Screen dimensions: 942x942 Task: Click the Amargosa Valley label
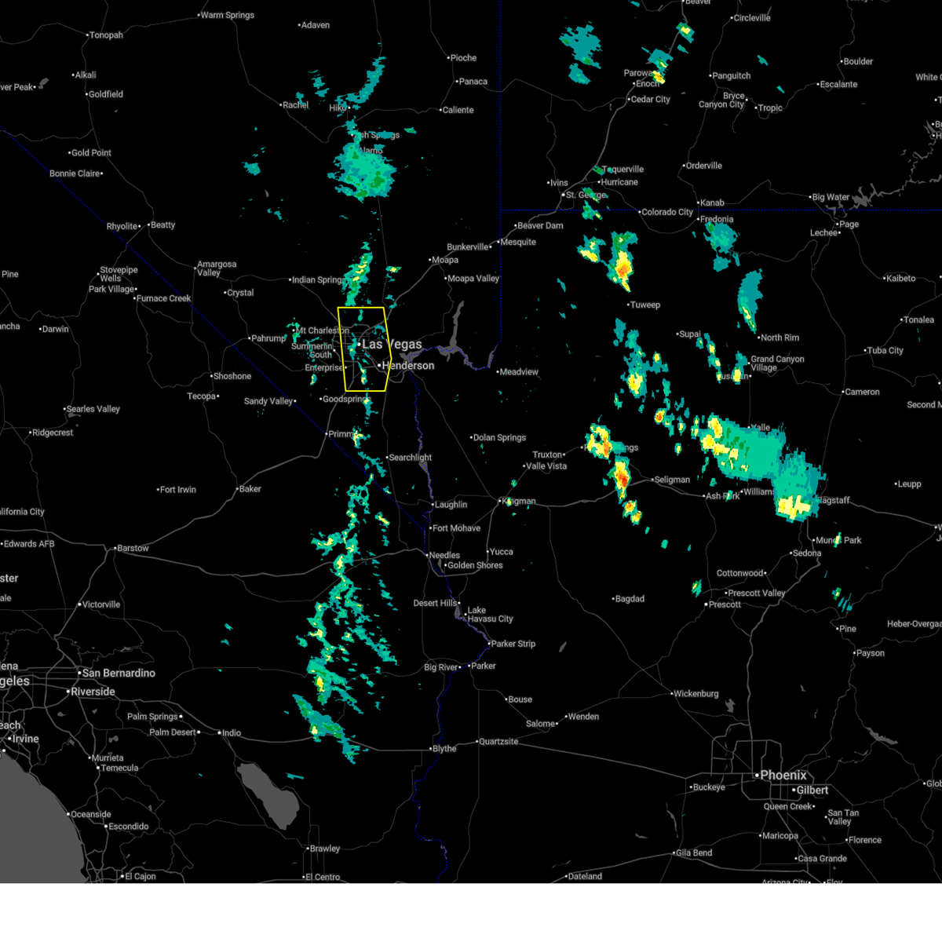217,268
